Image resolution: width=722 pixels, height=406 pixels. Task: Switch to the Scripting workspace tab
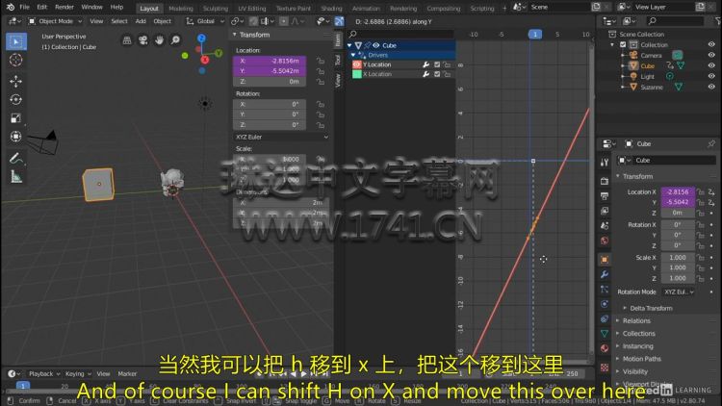(481, 9)
